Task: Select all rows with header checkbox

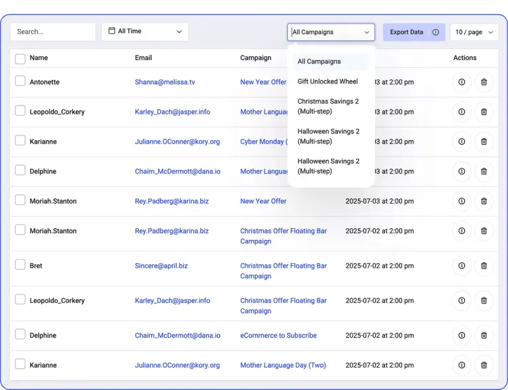Action: [20, 59]
